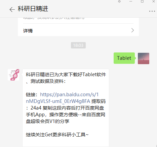The height and width of the screenshot is (147, 157).
Task: Open the three-dots more options menu
Action: [152, 11]
